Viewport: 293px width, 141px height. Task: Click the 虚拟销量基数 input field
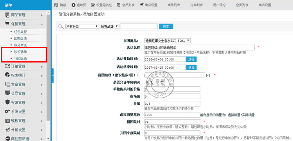pos(172,115)
